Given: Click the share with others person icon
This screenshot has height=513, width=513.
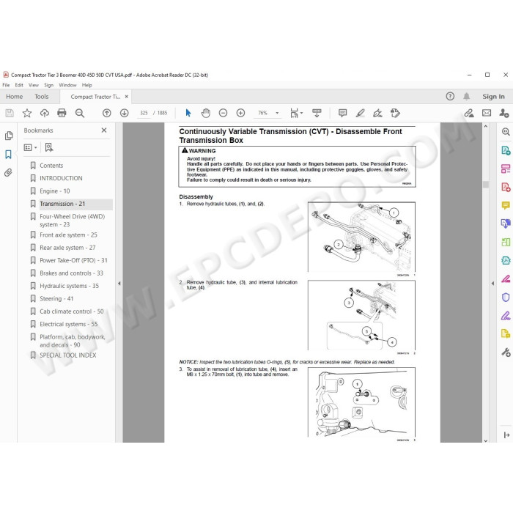Looking at the screenshot, I should [x=504, y=113].
